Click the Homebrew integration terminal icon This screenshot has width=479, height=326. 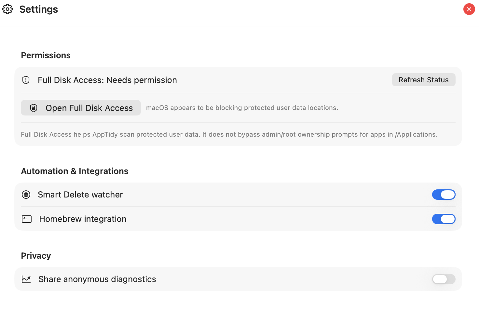27,219
